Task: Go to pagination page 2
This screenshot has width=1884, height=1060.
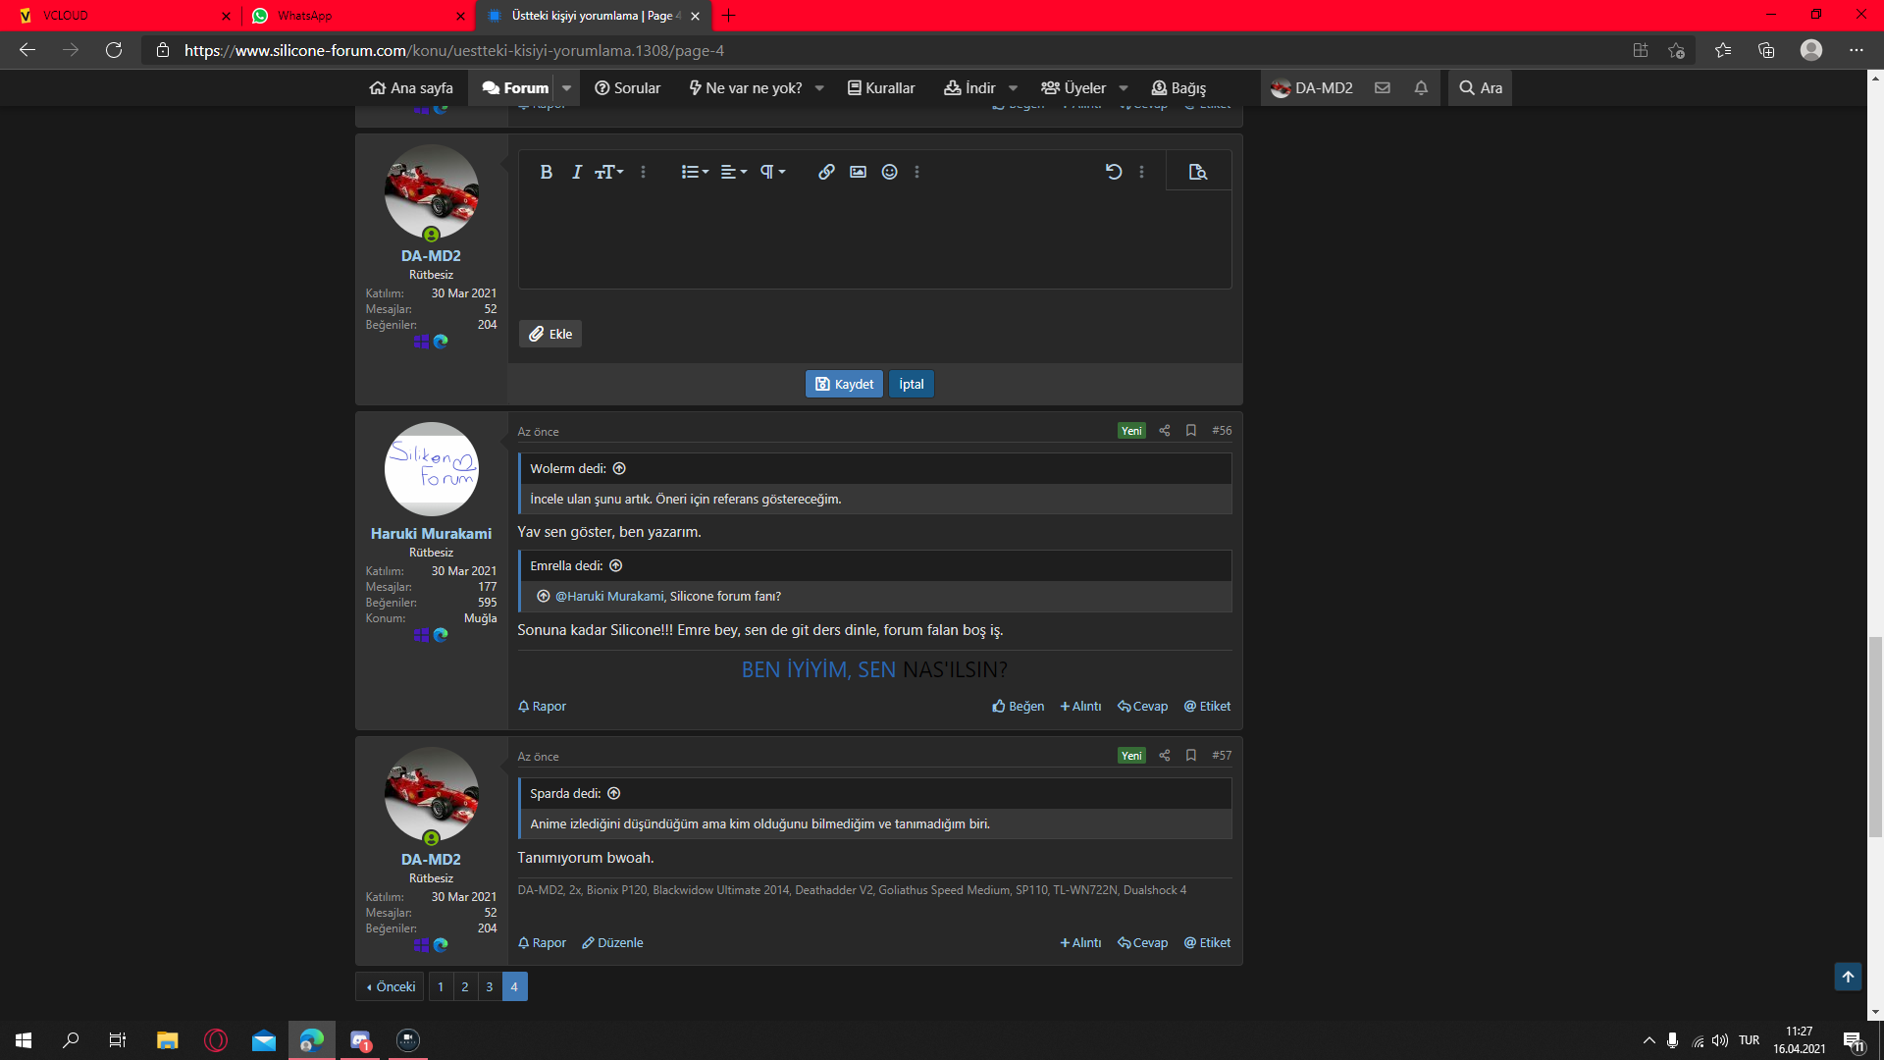Action: coord(465,986)
